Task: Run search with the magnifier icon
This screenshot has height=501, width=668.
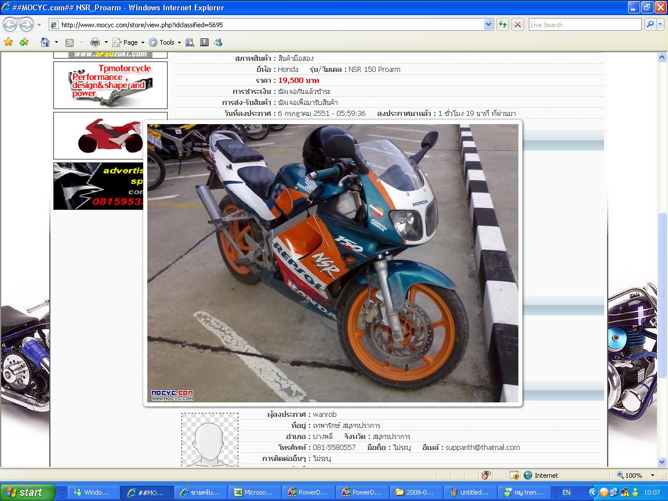Action: point(649,25)
